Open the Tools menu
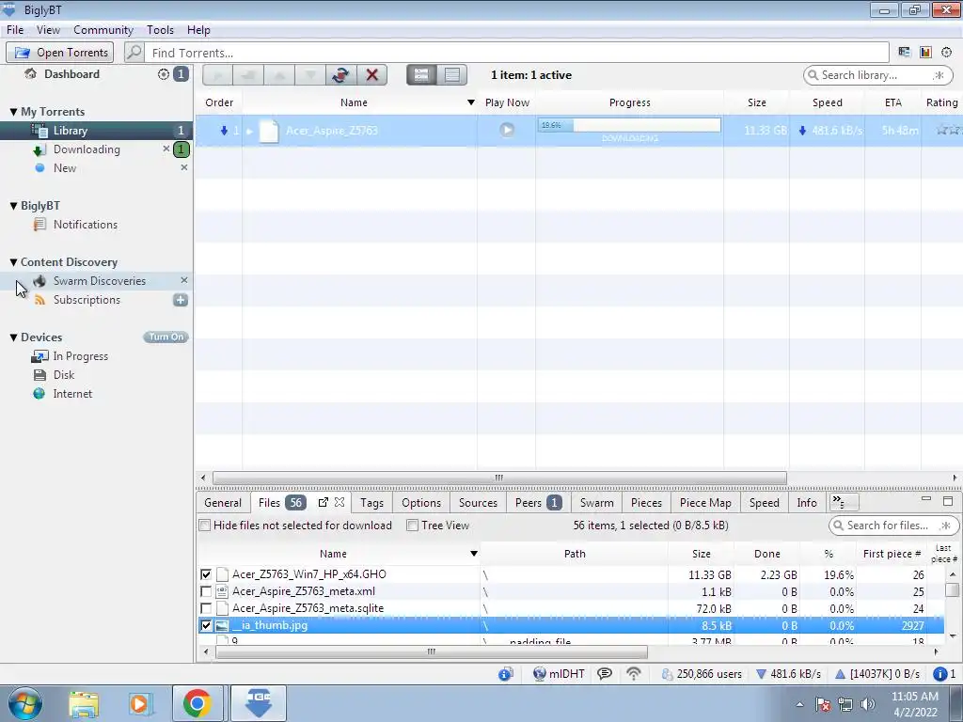 point(160,30)
